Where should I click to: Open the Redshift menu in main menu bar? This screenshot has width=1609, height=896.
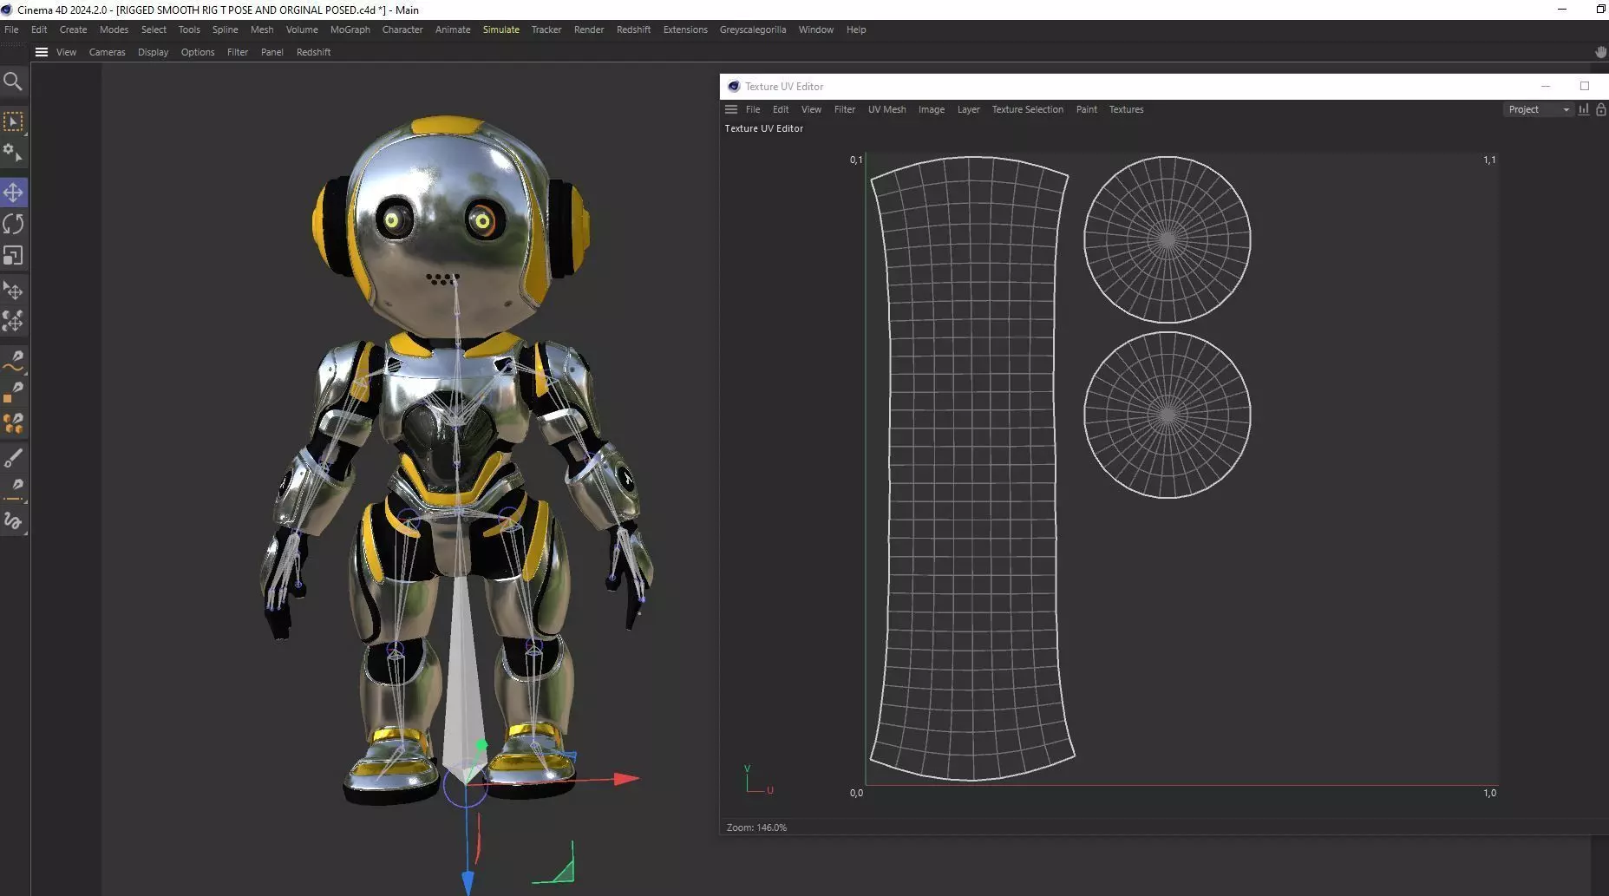633,29
